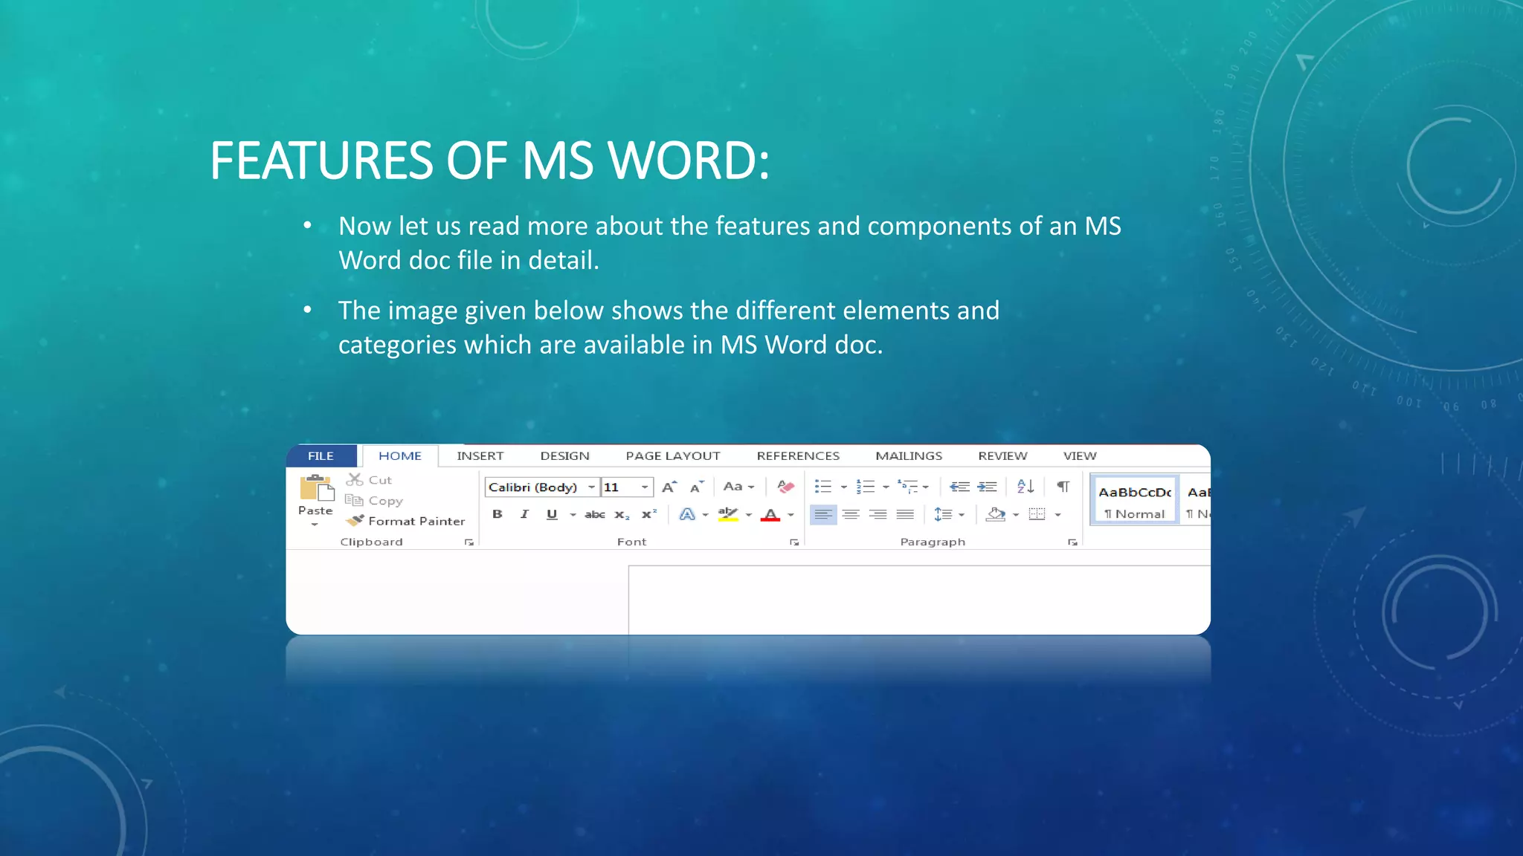Screen dimensions: 1523x856
Task: Click the Shrink Font icon
Action: coord(696,487)
